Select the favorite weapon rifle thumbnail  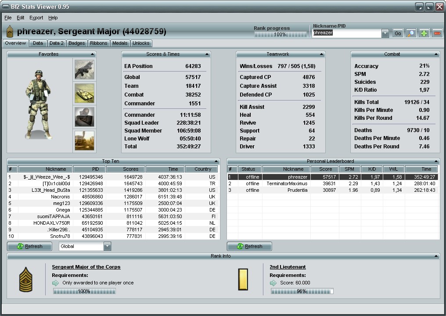point(84,70)
